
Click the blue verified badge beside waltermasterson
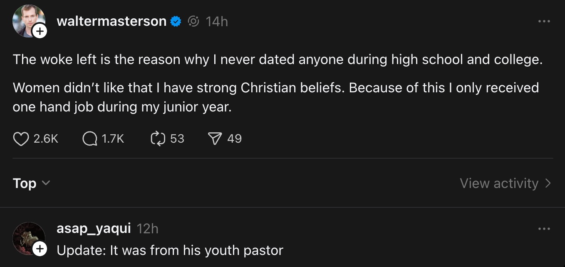175,21
